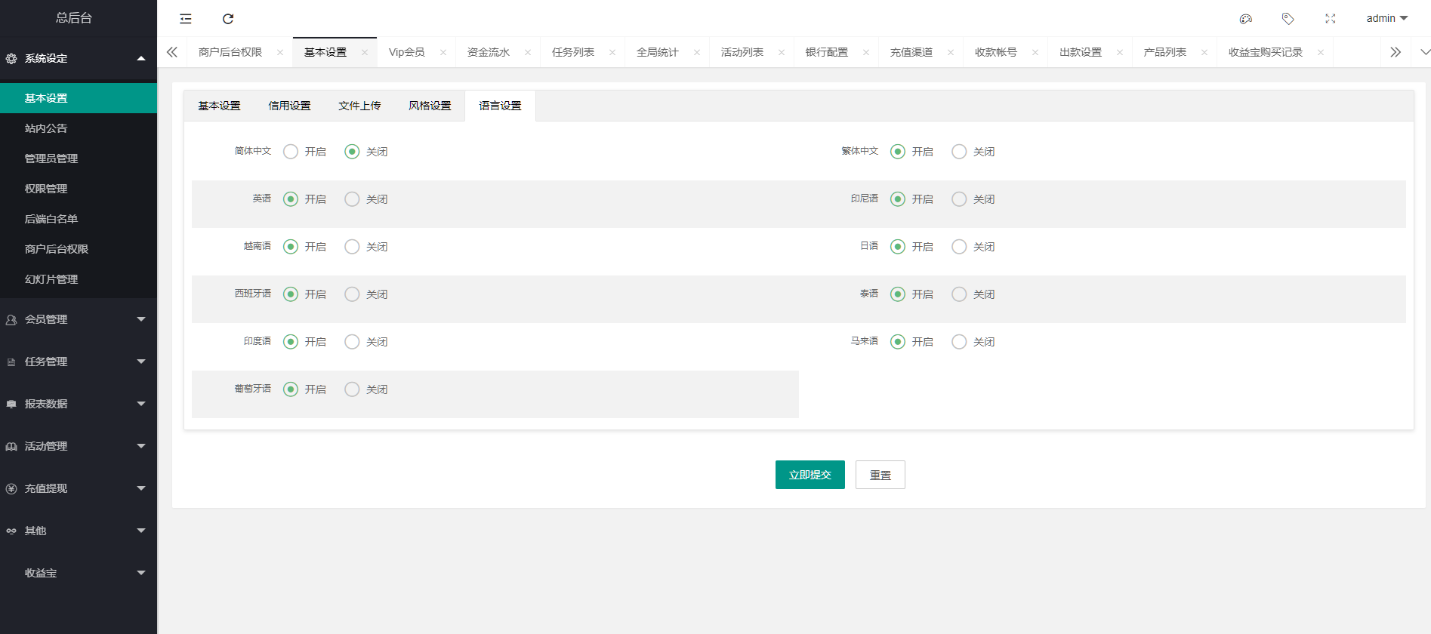This screenshot has height=634, width=1431.
Task: Click the sidebar collapse menu icon
Action: click(x=186, y=19)
